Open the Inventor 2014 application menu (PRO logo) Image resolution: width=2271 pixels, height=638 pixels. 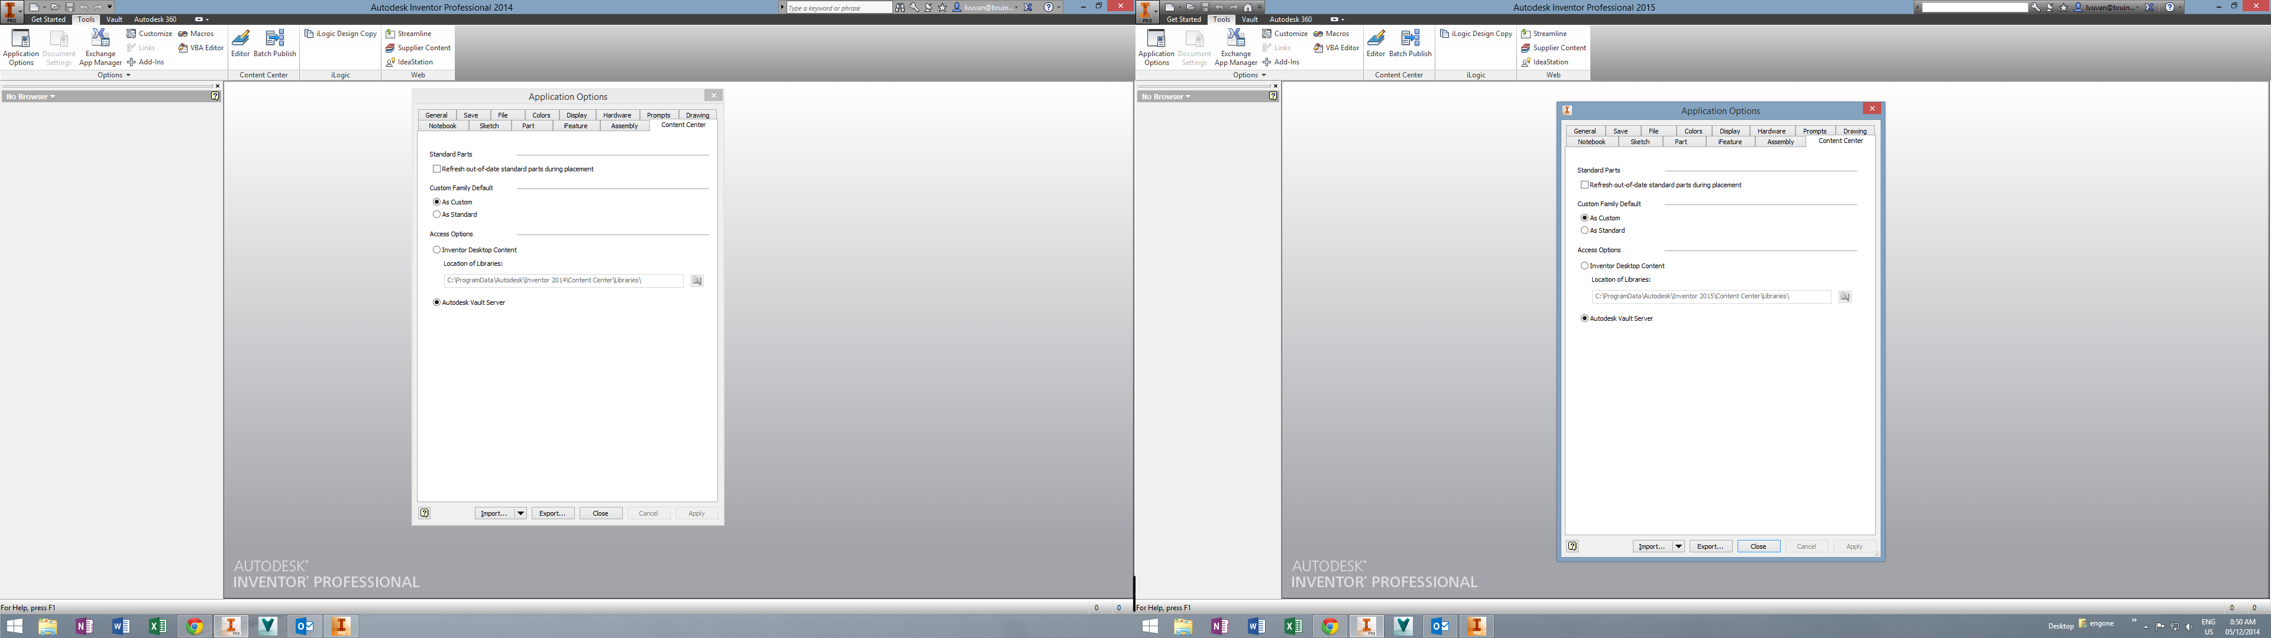(x=12, y=11)
